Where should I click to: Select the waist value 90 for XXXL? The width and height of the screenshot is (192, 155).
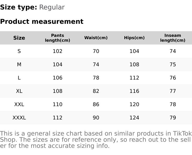click(x=96, y=118)
